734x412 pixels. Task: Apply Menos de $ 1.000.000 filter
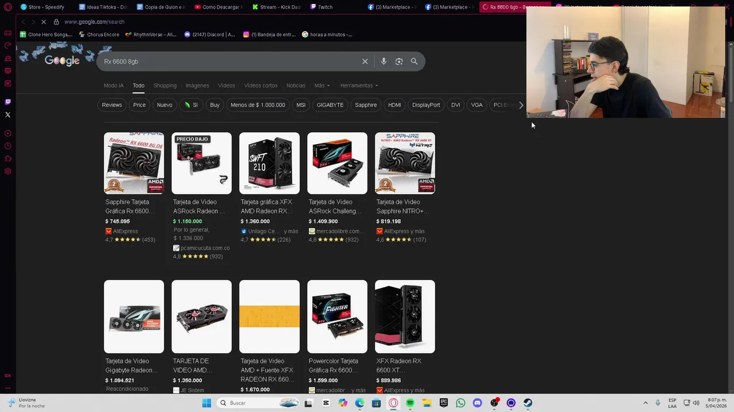[258, 105]
